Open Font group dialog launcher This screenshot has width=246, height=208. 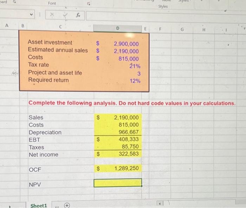click(x=88, y=3)
